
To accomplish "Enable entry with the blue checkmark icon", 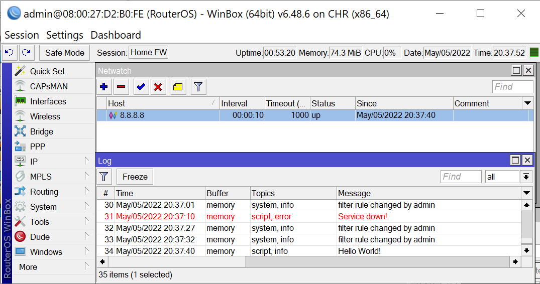I will coord(141,87).
